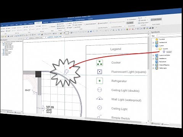Collapse the Custom symbol library
Viewport: 183px width, 137px height.
point(153,46)
